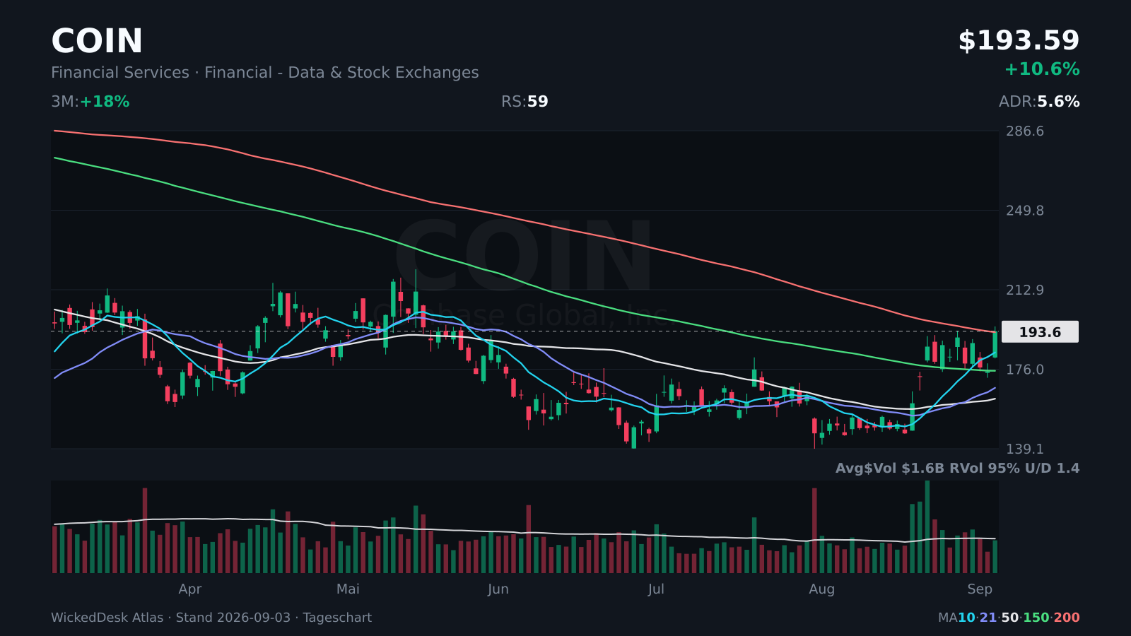Click the sector line 'Financial Services · Financial - Data & Stock Exchanges'
Viewport: 1131px width, 636px height.
tap(265, 73)
